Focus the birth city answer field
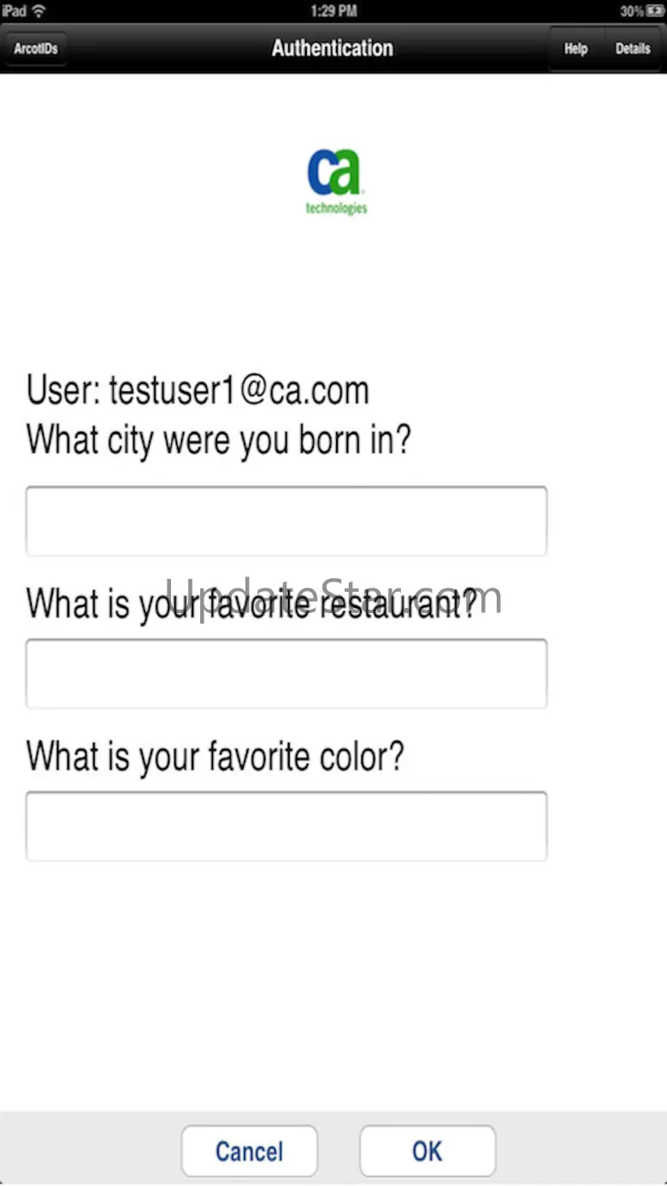This screenshot has height=1186, width=667. (x=286, y=521)
